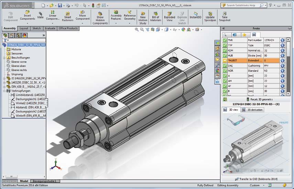Click Update Speedpak

click(210, 17)
